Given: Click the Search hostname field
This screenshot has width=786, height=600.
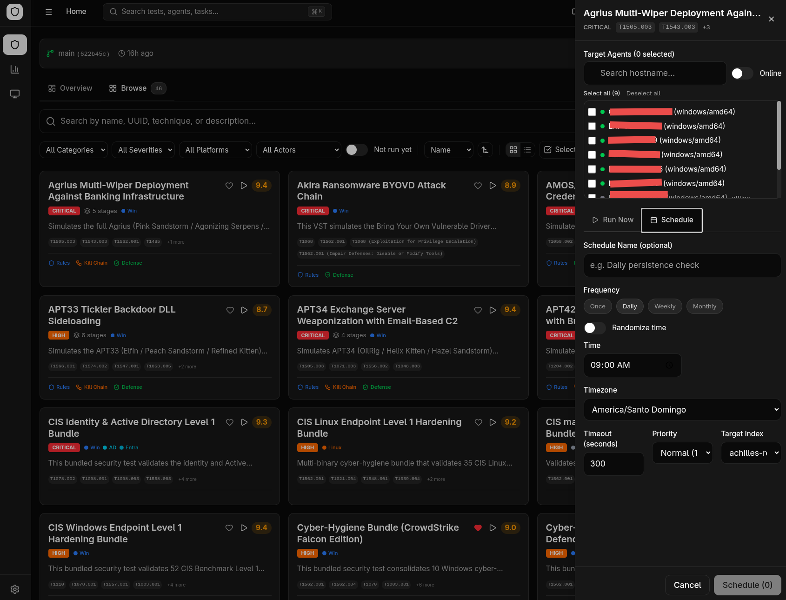Looking at the screenshot, I should click(655, 73).
